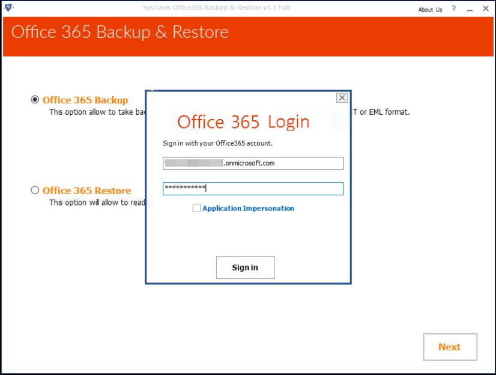
Task: Click the Application Impersonation label text
Action: click(248, 209)
